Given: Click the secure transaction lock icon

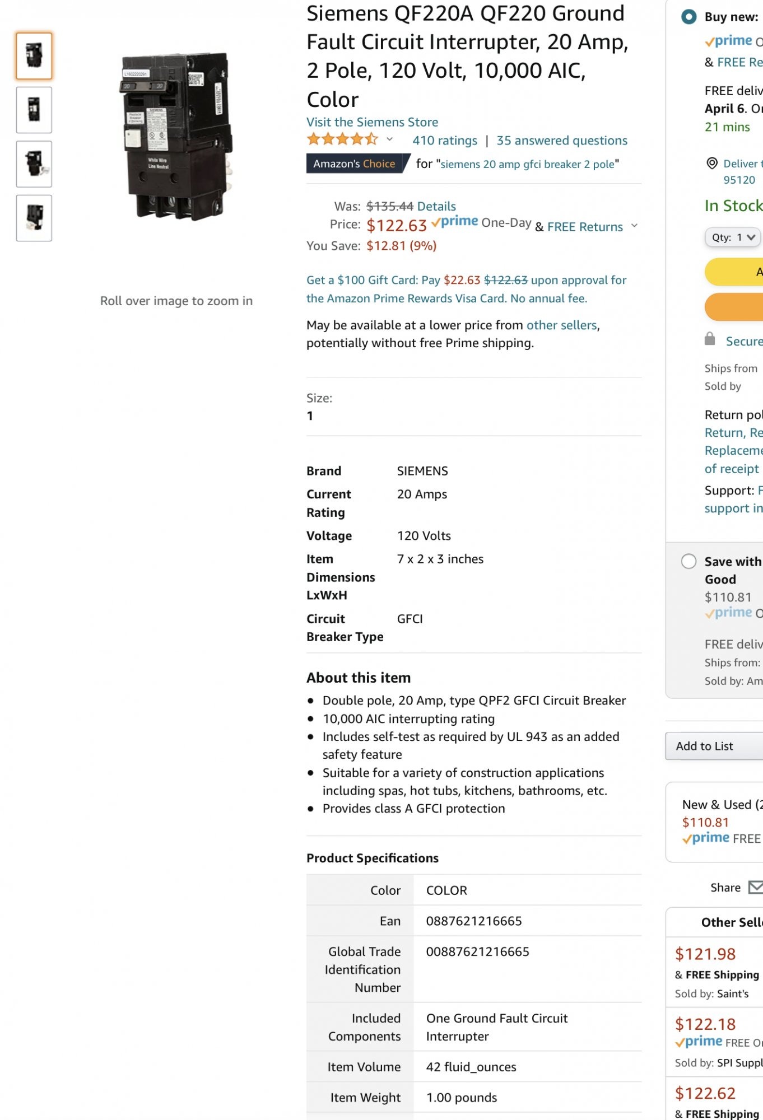Looking at the screenshot, I should [710, 339].
